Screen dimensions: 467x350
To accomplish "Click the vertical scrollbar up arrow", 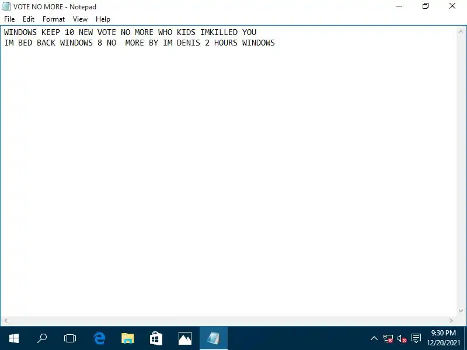I will pyautogui.click(x=461, y=32).
